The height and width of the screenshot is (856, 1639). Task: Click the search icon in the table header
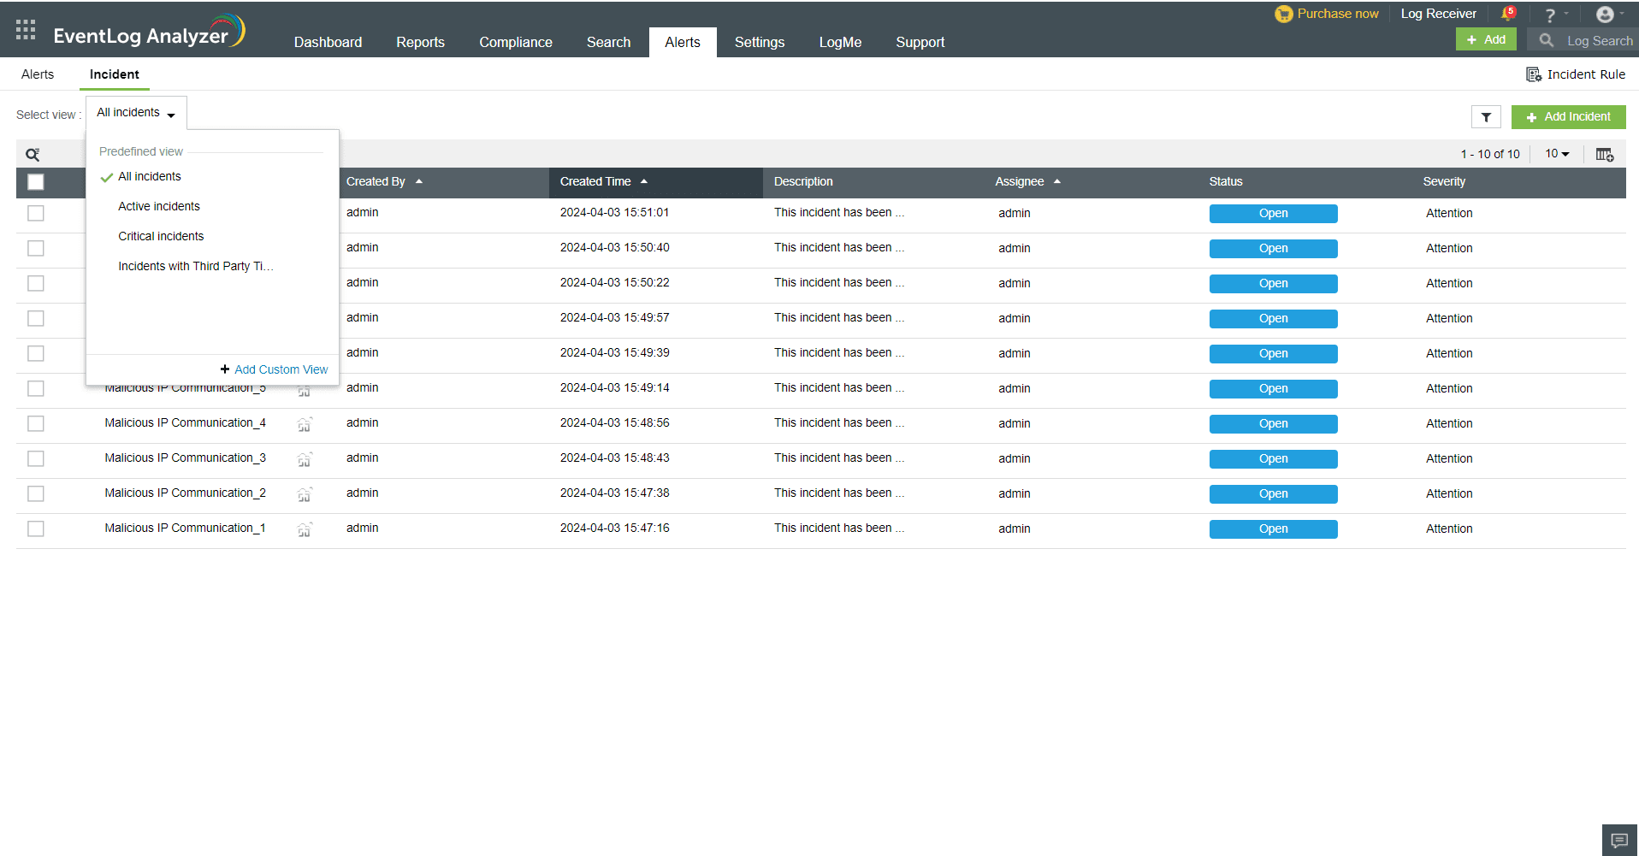pyautogui.click(x=33, y=154)
